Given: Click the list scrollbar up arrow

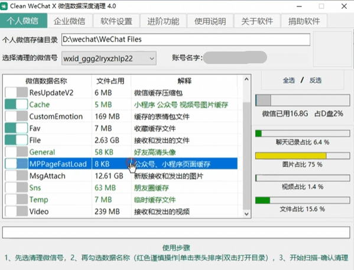Looking at the screenshot, I should (246, 79).
